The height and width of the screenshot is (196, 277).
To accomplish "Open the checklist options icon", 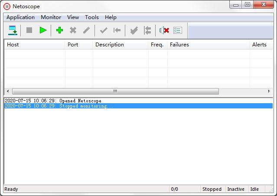I will pos(177,30).
